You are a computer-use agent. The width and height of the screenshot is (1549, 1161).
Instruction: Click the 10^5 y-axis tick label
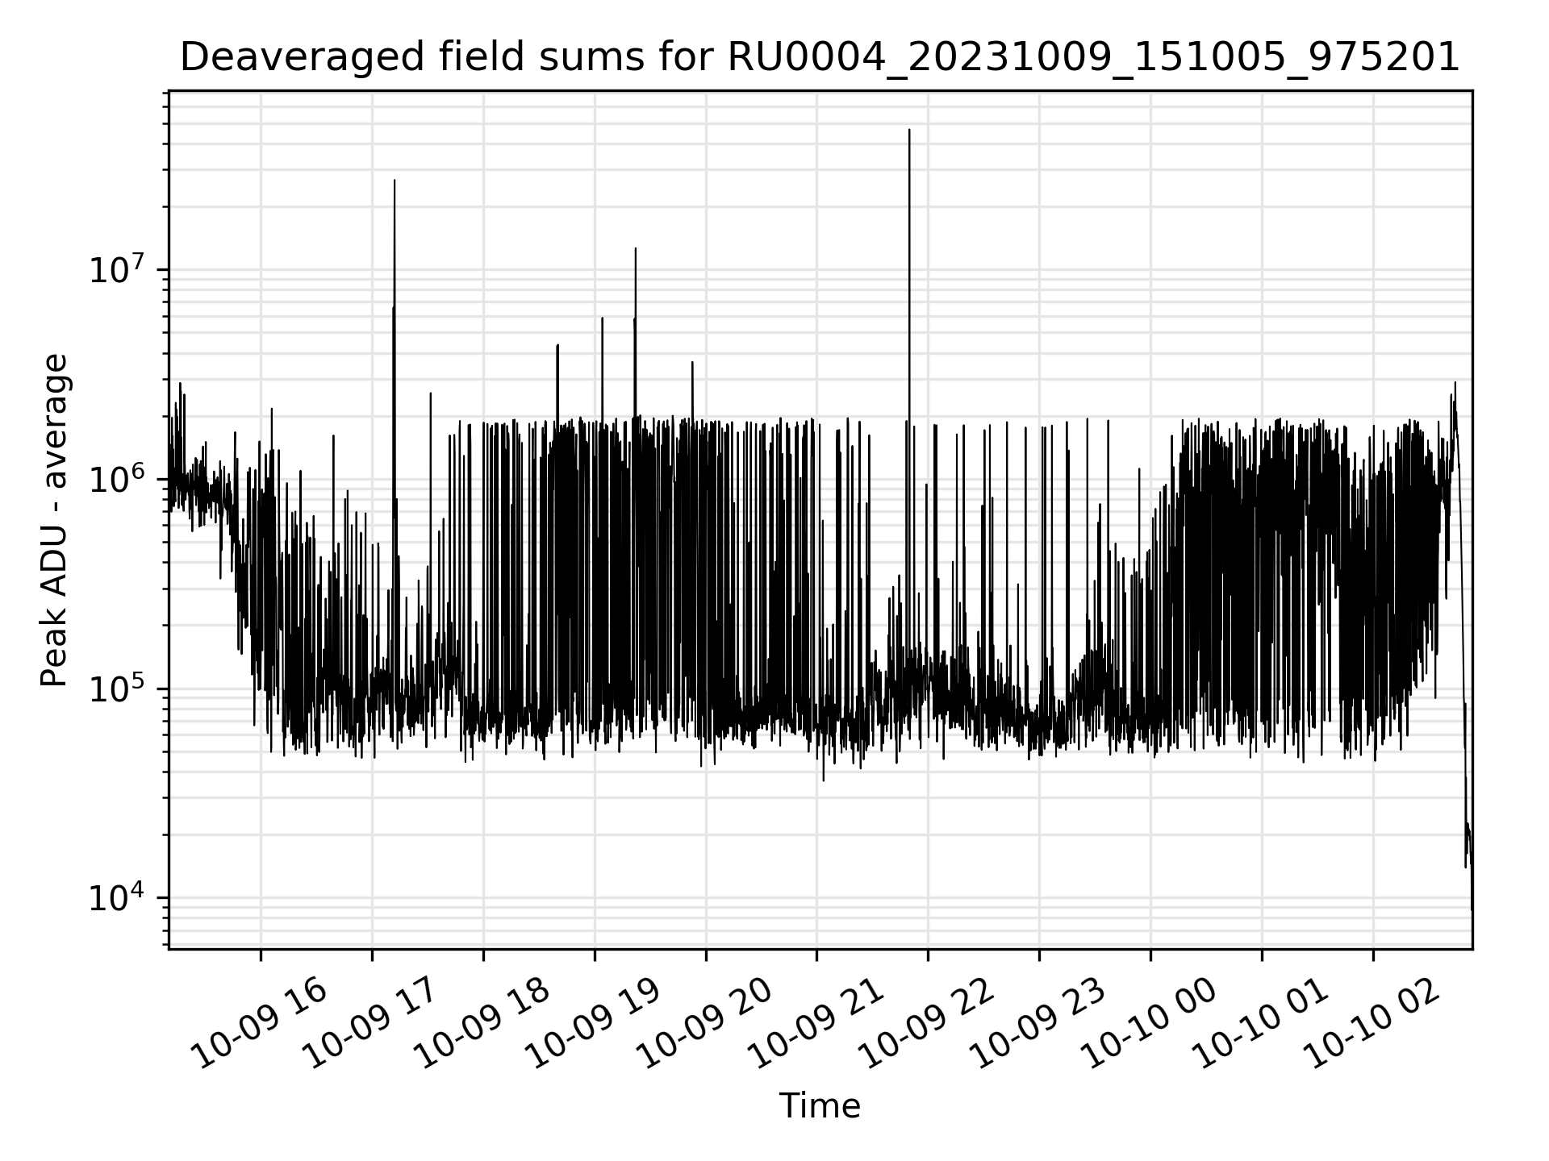tap(118, 688)
